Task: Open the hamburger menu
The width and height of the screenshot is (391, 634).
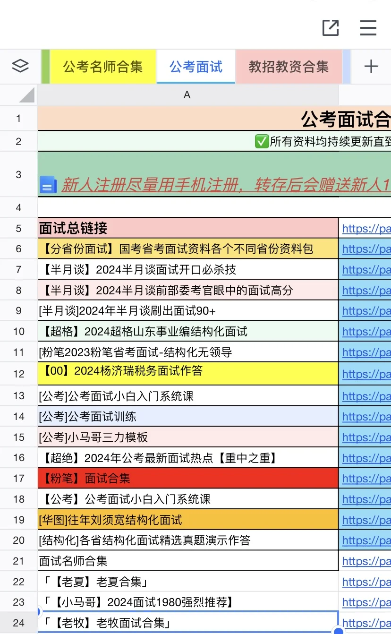Action: tap(368, 28)
